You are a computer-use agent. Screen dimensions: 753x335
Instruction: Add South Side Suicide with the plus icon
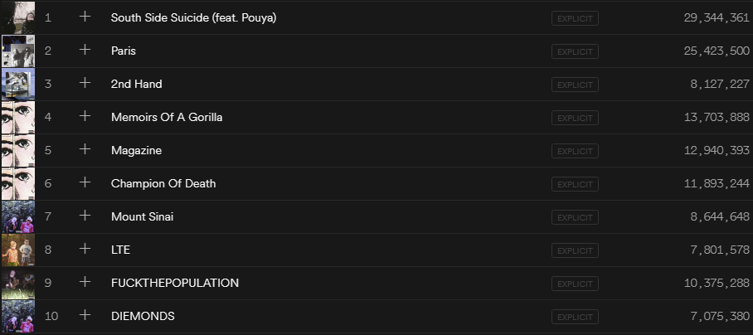[85, 17]
